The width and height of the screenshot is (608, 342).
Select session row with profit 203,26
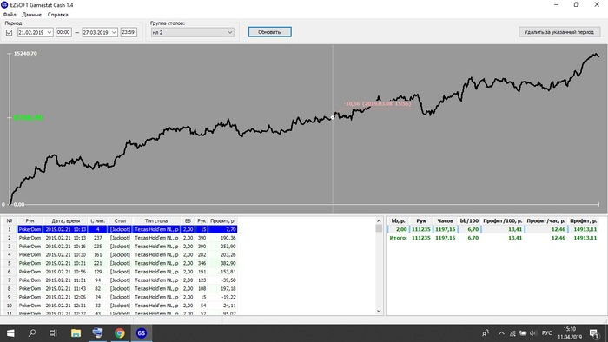tap(120, 255)
